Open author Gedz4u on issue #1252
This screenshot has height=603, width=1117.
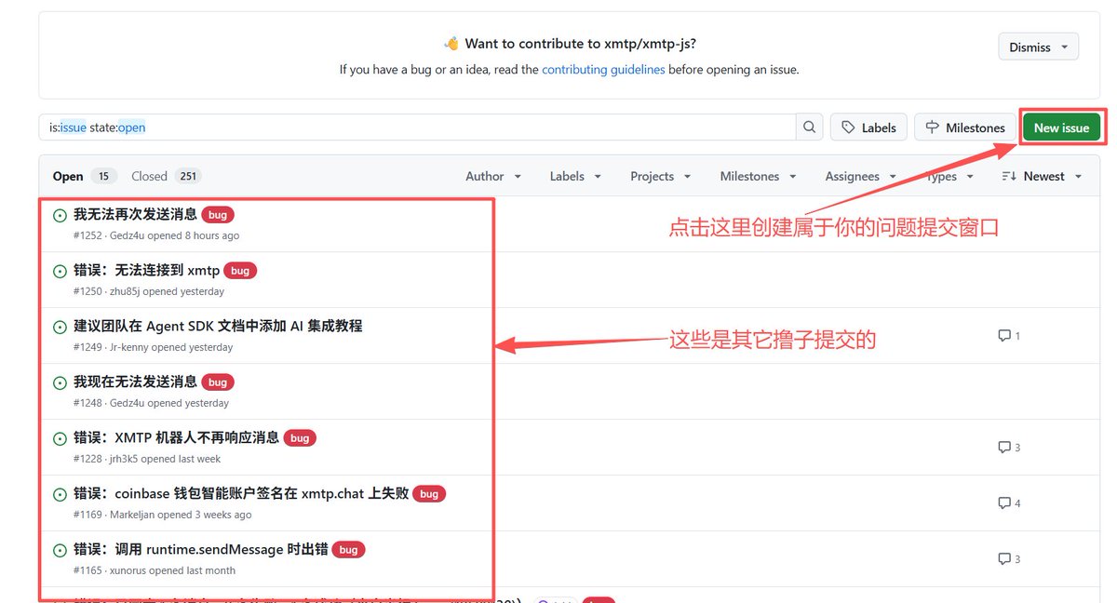(x=127, y=235)
